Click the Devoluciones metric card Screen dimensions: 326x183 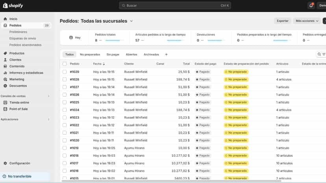tap(211, 38)
